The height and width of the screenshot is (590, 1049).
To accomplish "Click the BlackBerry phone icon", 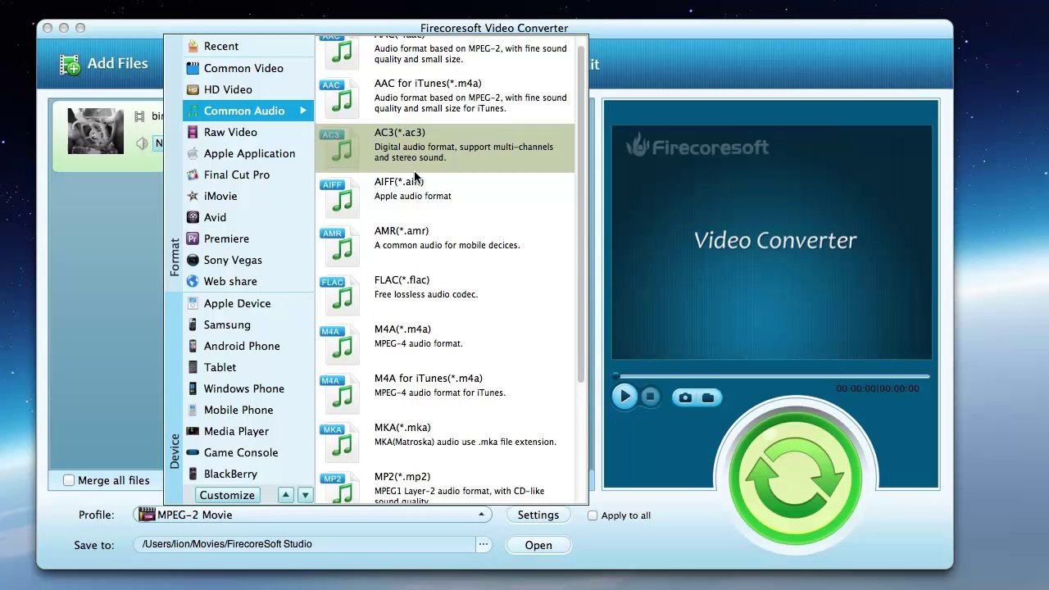I will 193,474.
